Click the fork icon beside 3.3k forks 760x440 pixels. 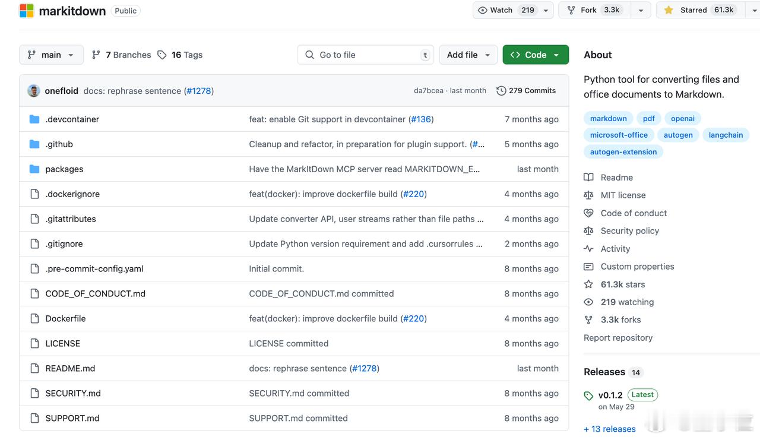point(588,319)
